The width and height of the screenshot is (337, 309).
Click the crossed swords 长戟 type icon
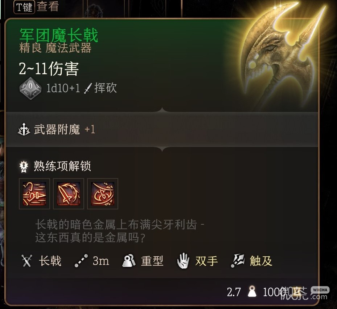coord(27,261)
